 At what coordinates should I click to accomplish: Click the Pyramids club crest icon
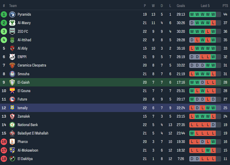pos(12,14)
